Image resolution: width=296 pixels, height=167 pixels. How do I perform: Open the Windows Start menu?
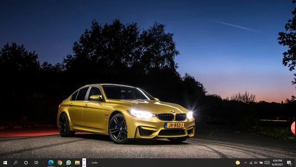(5, 163)
